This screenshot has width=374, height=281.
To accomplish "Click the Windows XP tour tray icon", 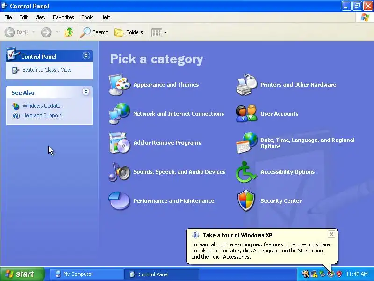I will pyautogui.click(x=331, y=274).
